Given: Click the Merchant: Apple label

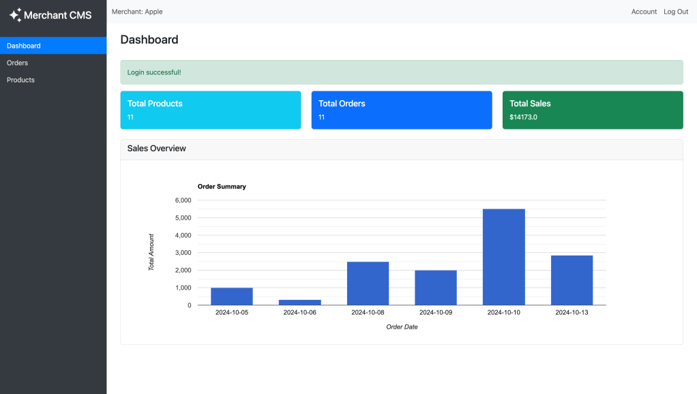Looking at the screenshot, I should click(x=137, y=12).
